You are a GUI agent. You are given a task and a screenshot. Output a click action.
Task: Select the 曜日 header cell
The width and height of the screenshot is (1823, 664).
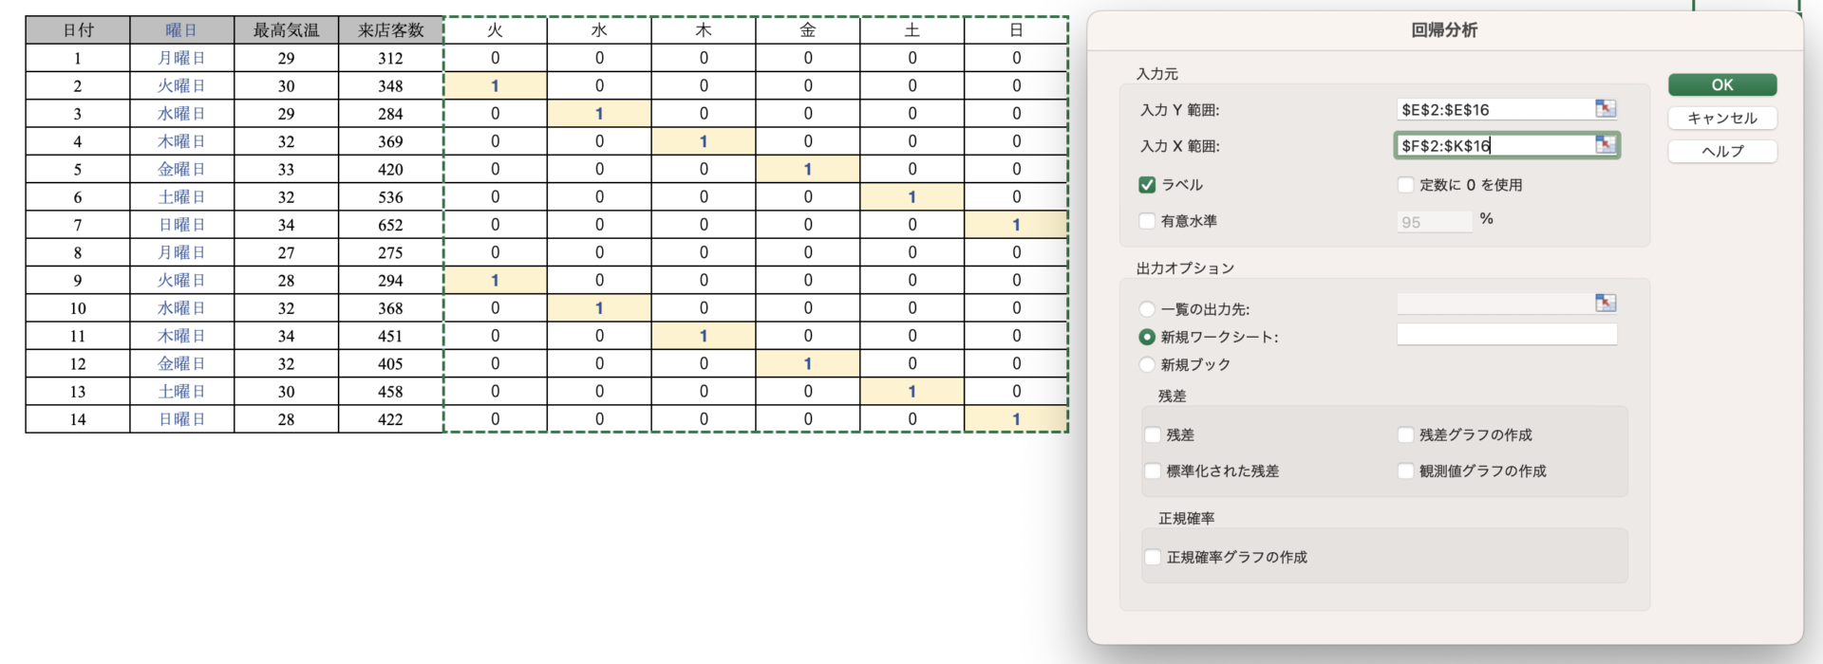[182, 30]
